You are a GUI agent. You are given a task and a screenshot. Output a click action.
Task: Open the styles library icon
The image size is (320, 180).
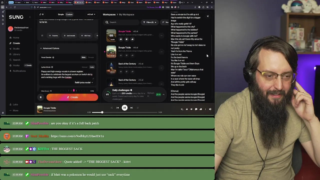42,35
